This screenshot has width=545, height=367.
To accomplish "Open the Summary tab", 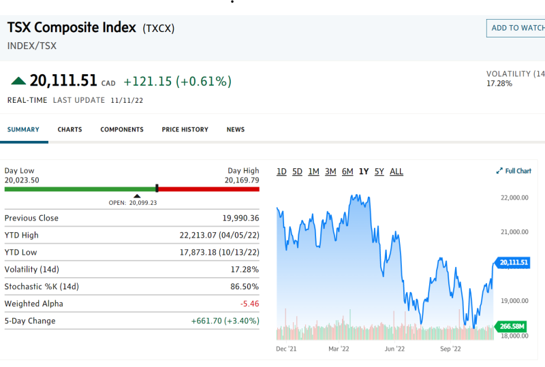I will pos(23,129).
